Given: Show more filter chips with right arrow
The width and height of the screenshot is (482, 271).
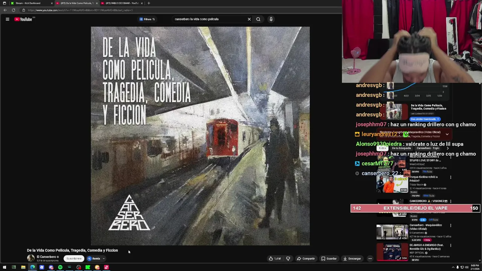Looking at the screenshot, I should pyautogui.click(x=448, y=148).
